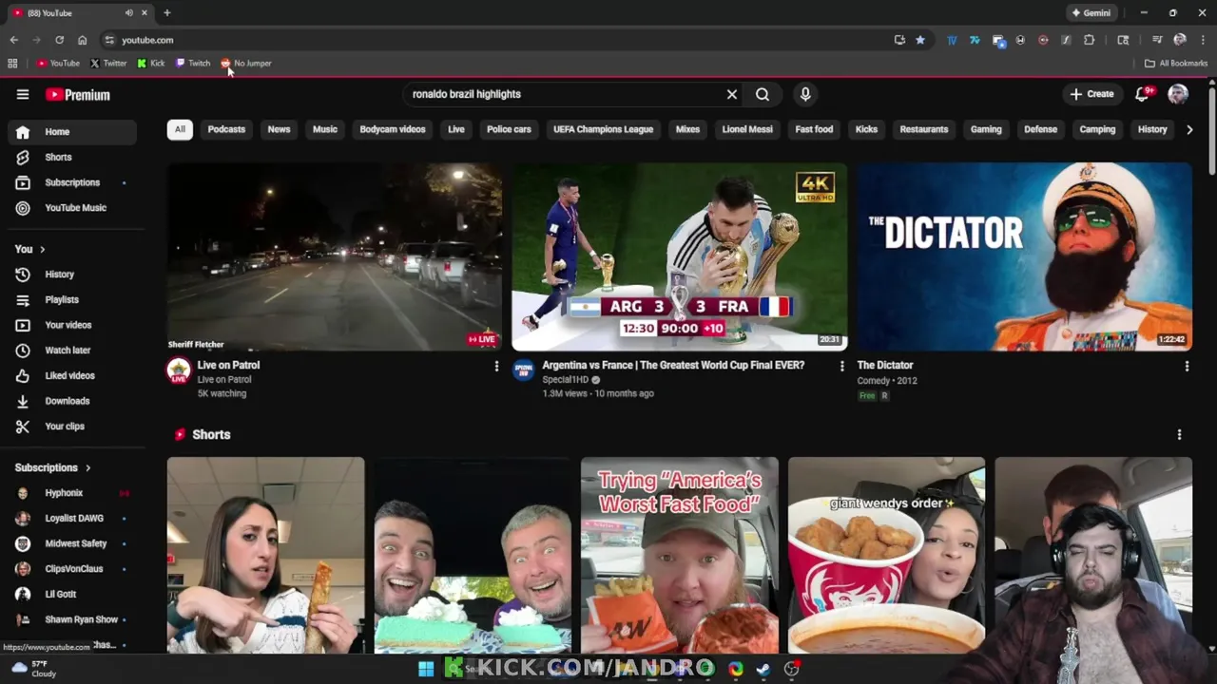Open Live on Patrol video thumbnail
This screenshot has width=1217, height=684.
click(x=335, y=257)
